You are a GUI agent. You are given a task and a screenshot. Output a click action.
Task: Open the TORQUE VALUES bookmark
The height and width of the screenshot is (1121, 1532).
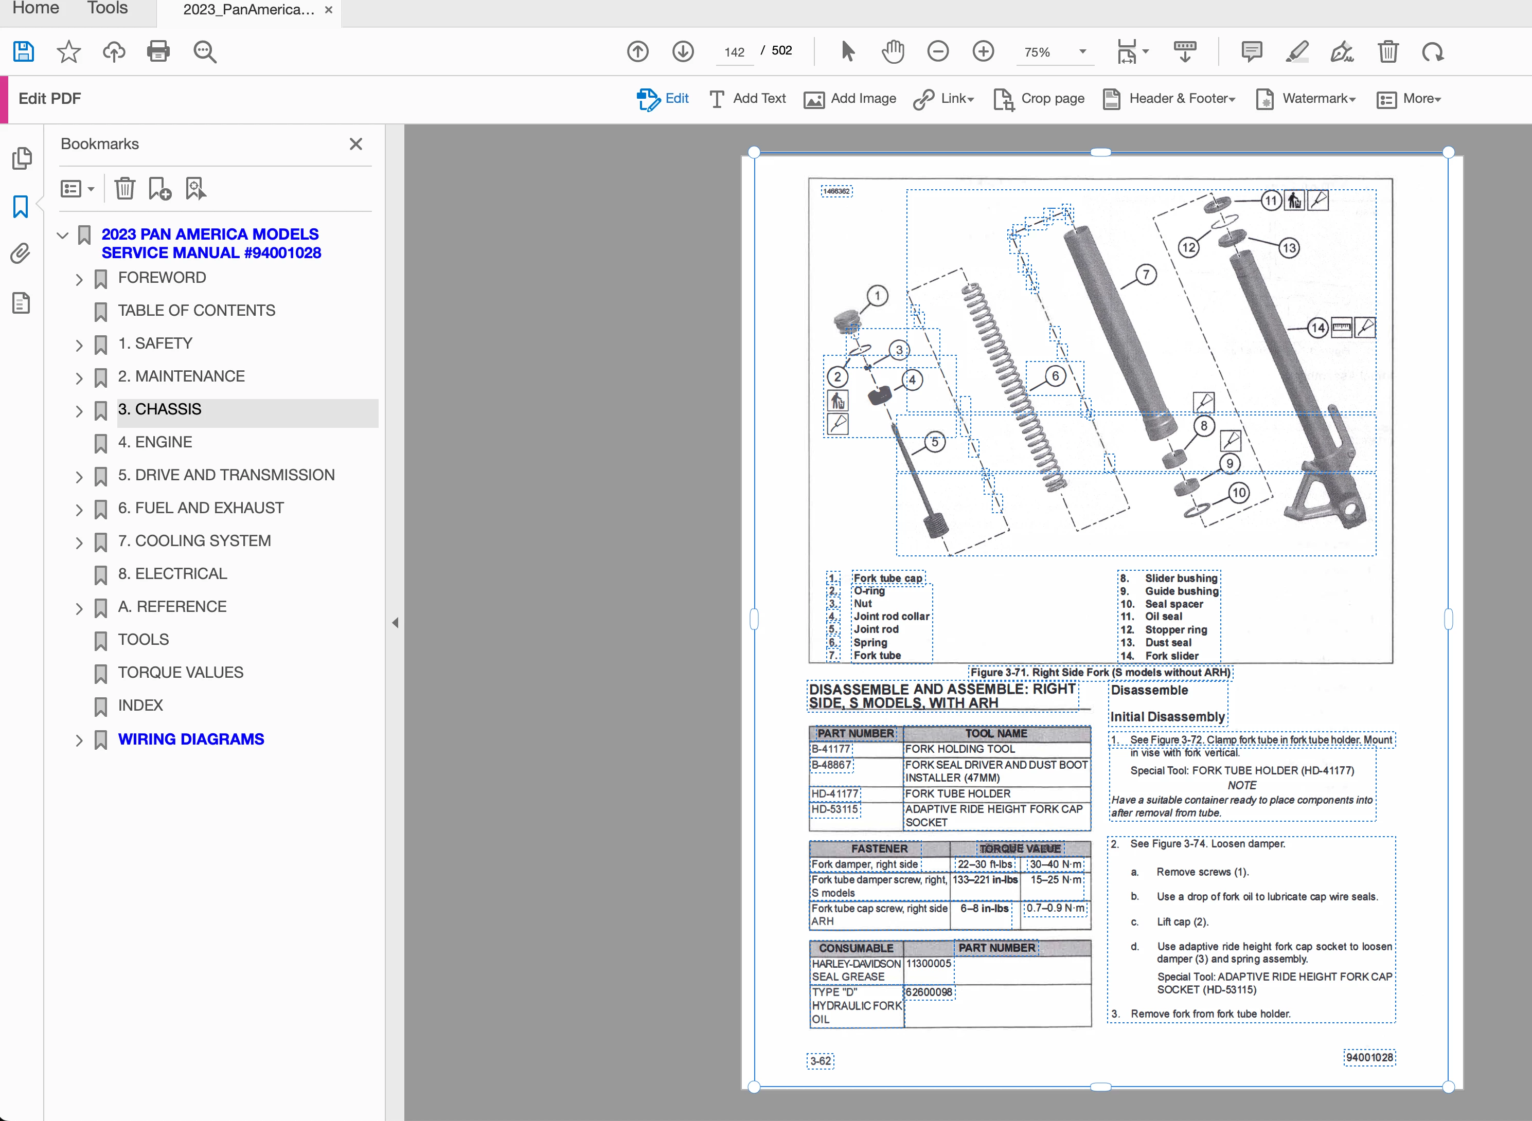180,673
